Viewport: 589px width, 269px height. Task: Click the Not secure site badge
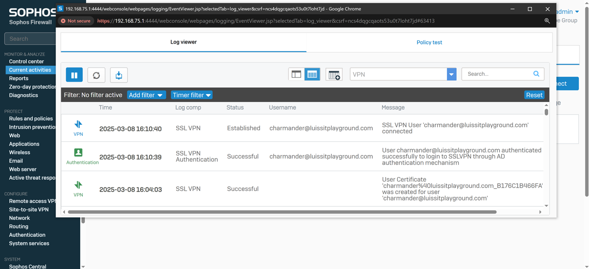pos(76,20)
